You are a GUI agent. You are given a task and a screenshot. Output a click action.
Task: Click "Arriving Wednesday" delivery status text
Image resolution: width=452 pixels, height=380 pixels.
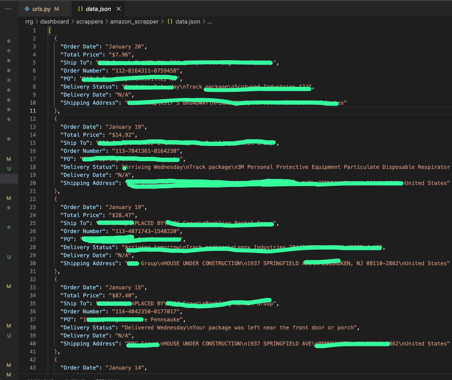pos(154,167)
